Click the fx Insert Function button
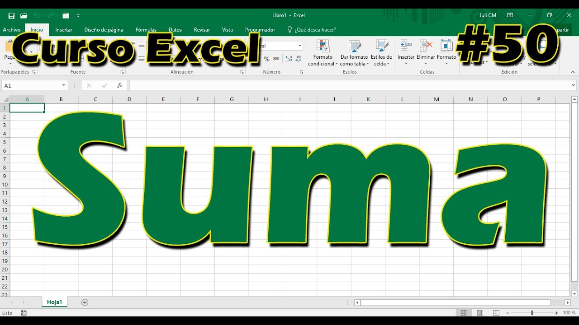This screenshot has width=579, height=325. tap(119, 85)
